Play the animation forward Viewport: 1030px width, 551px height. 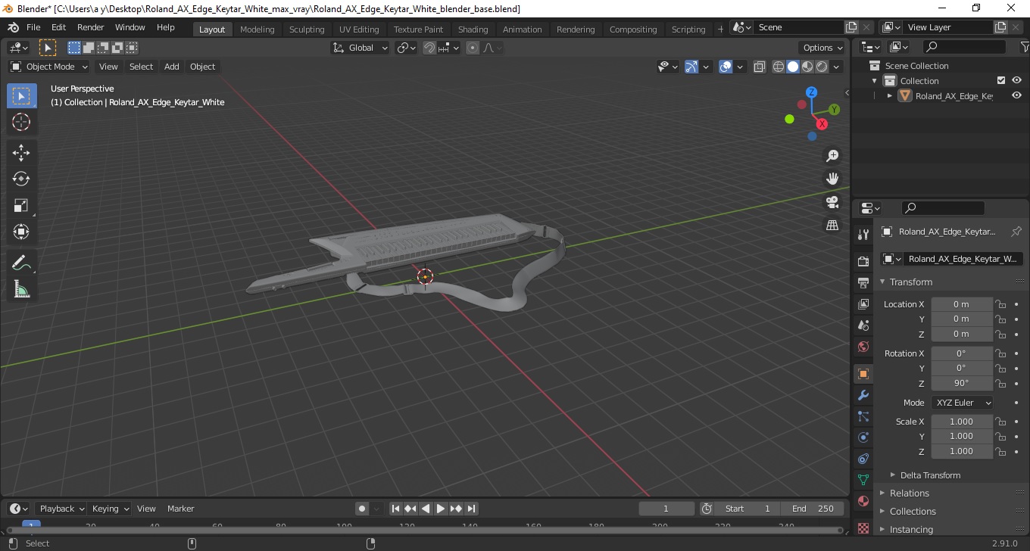pyautogui.click(x=441, y=509)
